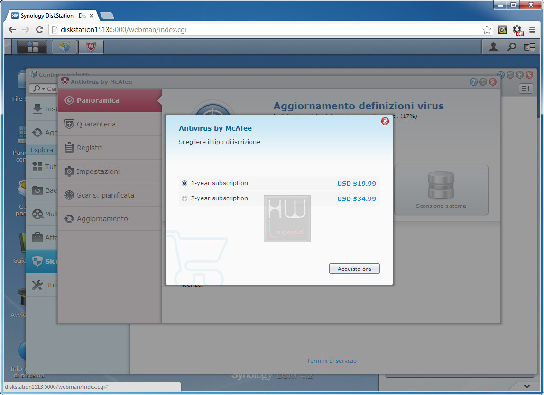The image size is (544, 395).
Task: Click the extension icon showing an off badge
Action: [x=517, y=30]
